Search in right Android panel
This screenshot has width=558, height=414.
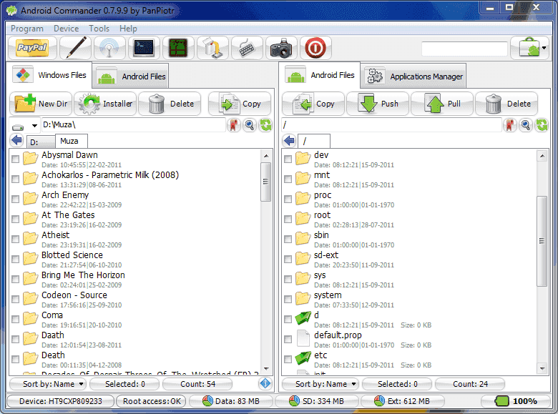pyautogui.click(x=526, y=125)
